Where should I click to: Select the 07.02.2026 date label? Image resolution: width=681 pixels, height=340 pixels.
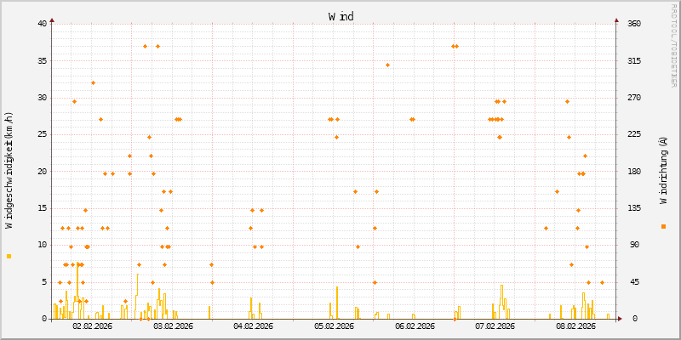494,326
